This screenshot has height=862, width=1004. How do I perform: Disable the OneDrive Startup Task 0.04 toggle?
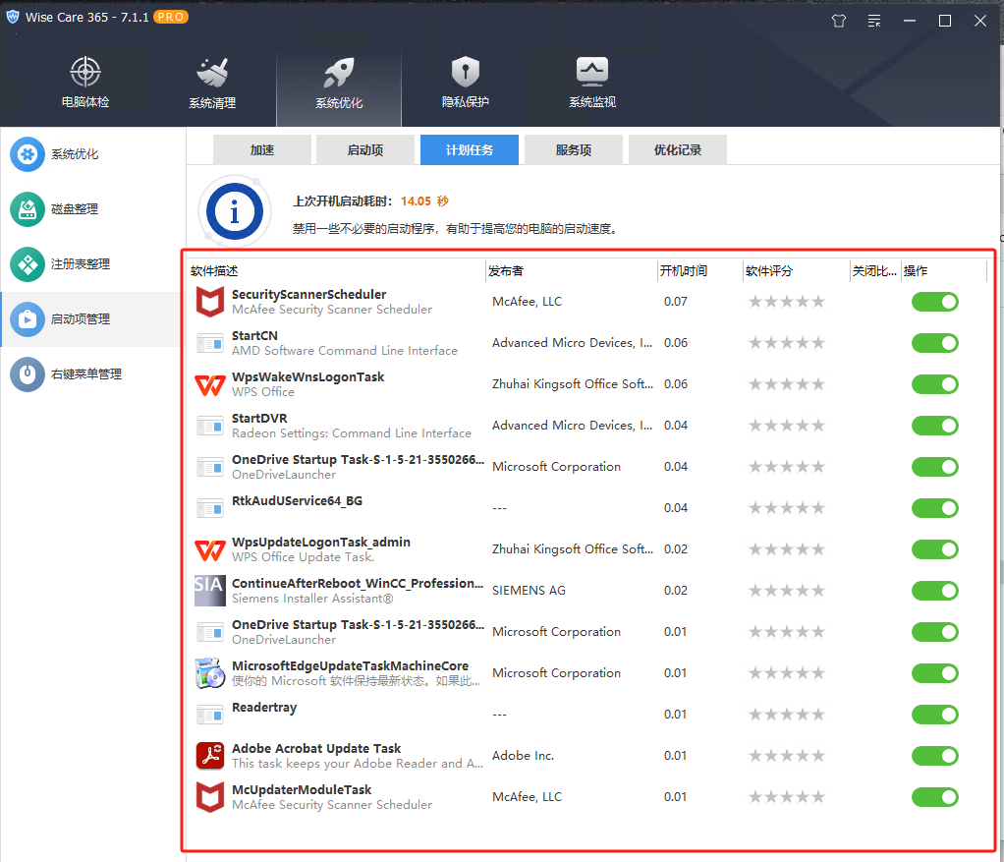[x=935, y=467]
